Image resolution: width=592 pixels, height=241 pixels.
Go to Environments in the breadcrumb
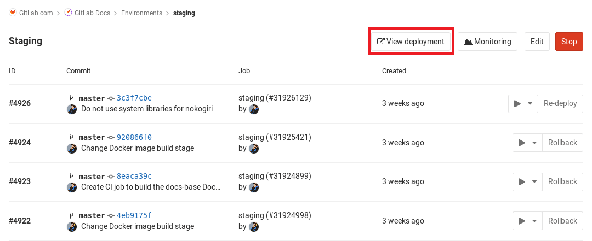point(141,13)
